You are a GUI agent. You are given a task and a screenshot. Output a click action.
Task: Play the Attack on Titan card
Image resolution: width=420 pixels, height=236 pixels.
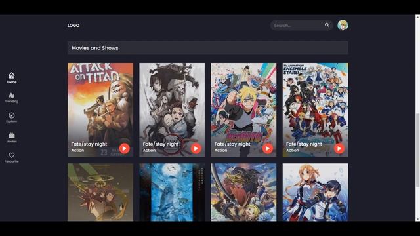coord(124,148)
